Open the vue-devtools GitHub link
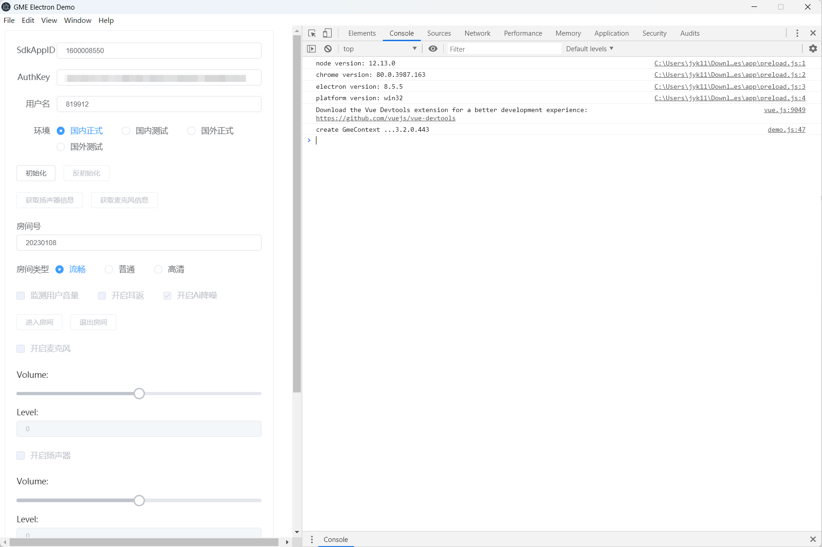 (x=386, y=118)
